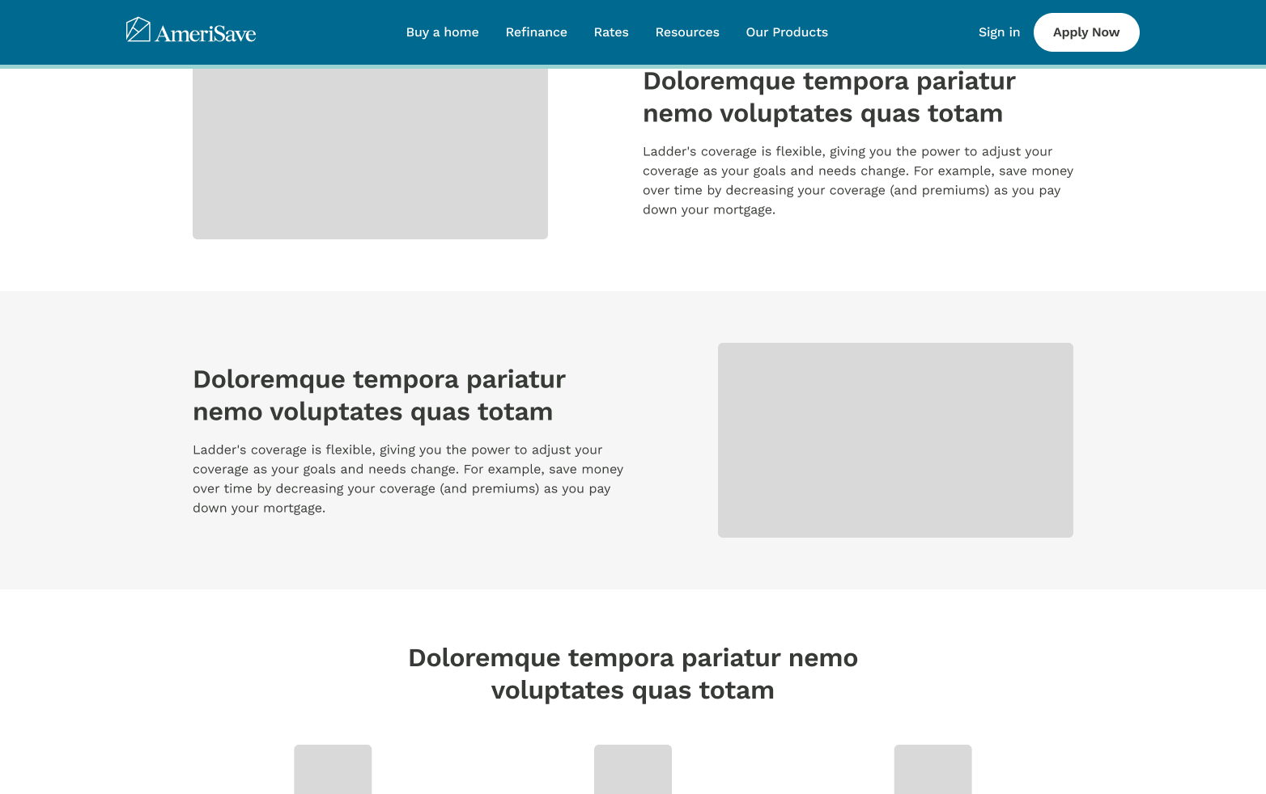The width and height of the screenshot is (1266, 794).
Task: Go to the Rates page
Action: [x=611, y=32]
